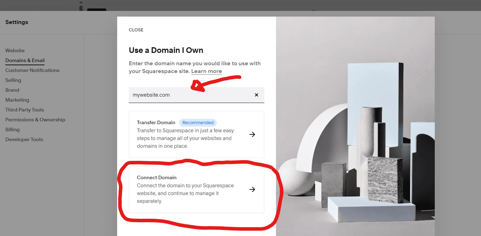Click the Recommended badge next to Transfer Domain
The height and width of the screenshot is (236, 481).
tap(198, 122)
